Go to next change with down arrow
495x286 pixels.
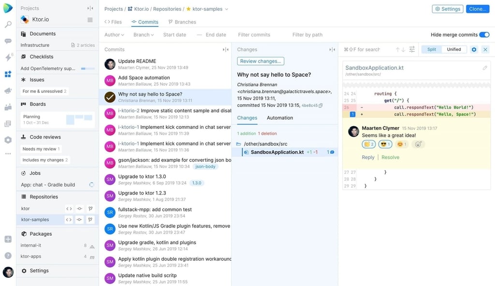click(x=403, y=50)
